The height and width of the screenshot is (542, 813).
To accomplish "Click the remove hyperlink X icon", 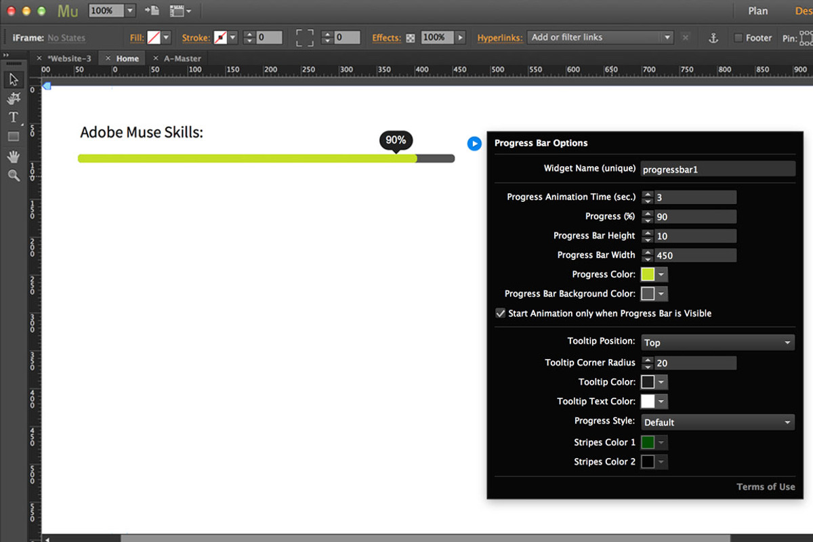I will 686,38.
